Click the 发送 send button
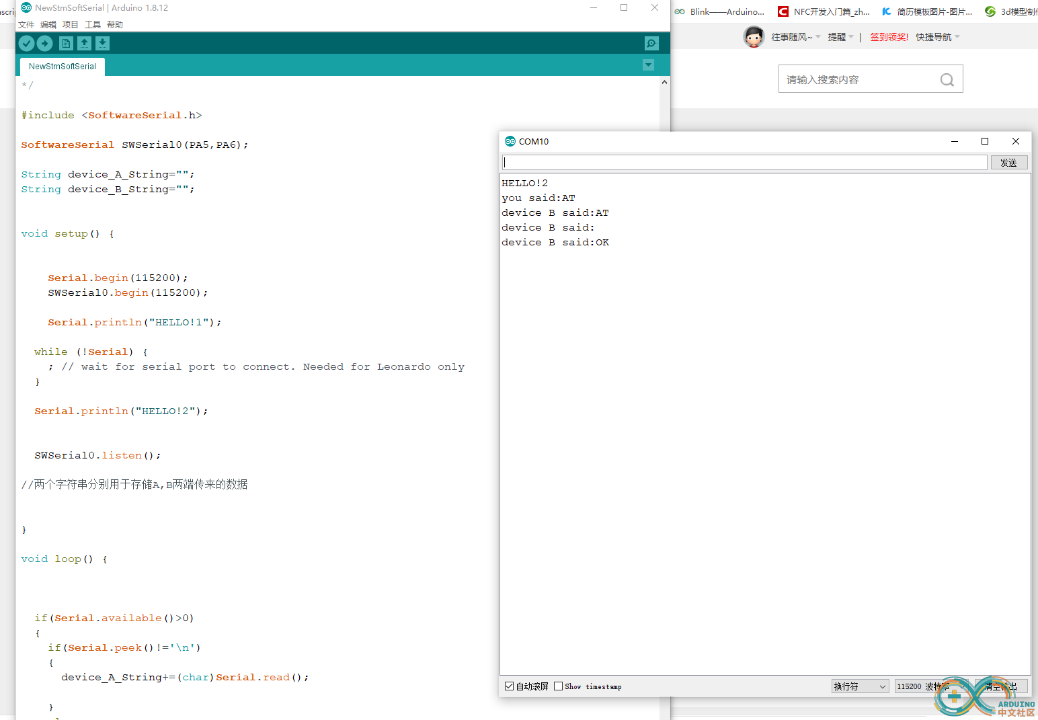 coord(1009,163)
